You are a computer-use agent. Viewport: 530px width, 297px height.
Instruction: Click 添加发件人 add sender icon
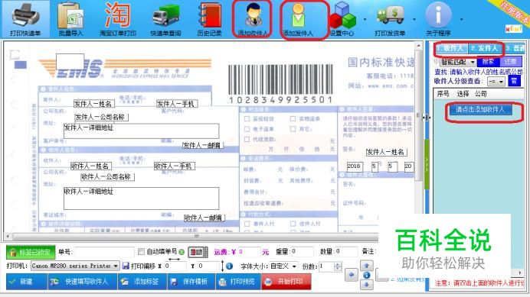point(298,19)
